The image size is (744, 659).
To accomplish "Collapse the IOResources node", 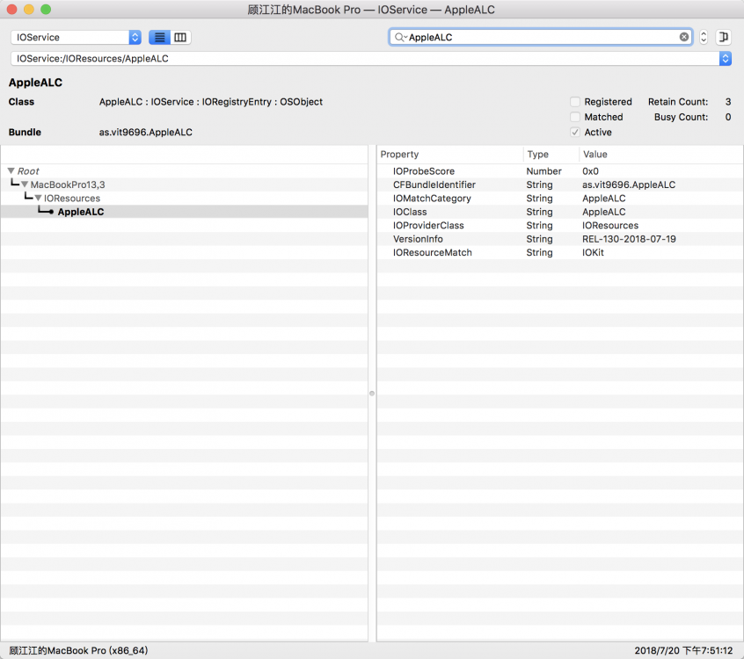I will point(38,199).
